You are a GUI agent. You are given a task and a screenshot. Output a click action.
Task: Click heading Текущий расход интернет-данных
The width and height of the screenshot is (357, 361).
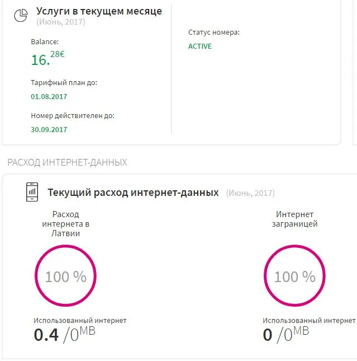pos(133,193)
